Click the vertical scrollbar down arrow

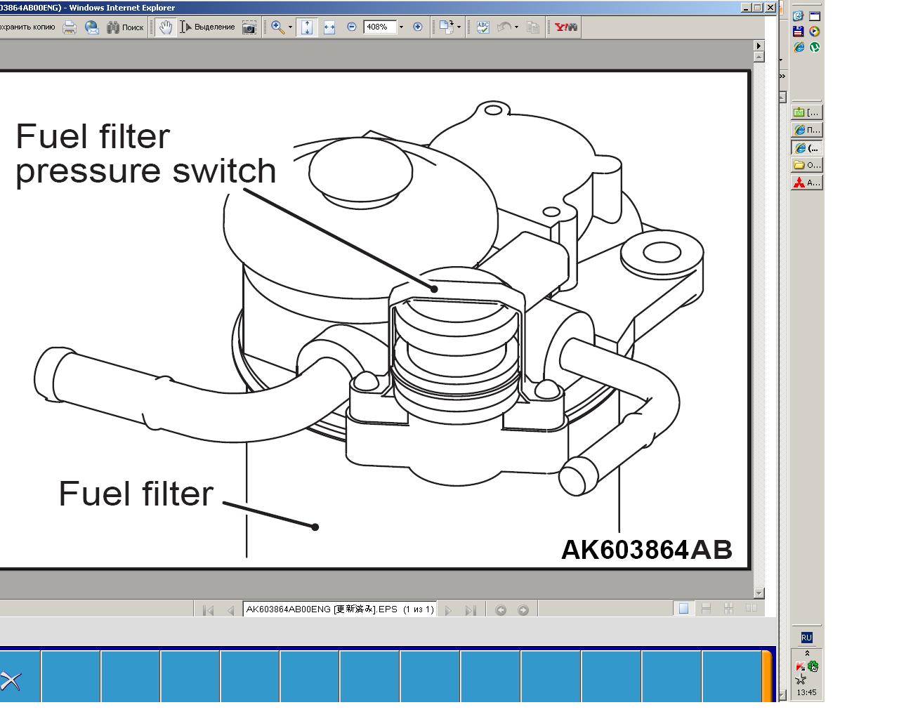click(x=759, y=593)
